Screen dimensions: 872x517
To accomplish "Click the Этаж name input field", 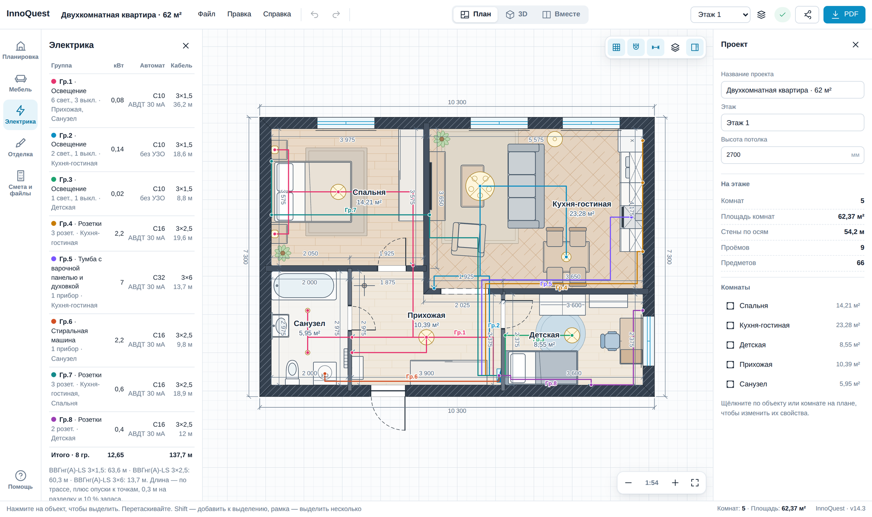I will tap(793, 122).
